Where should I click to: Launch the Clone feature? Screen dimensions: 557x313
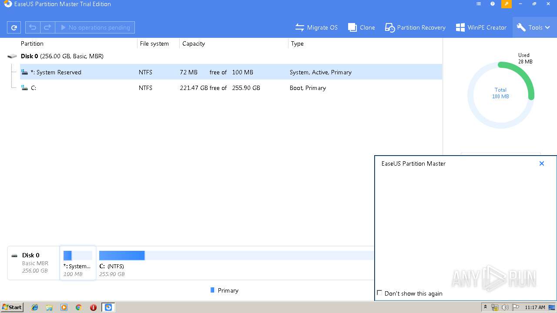point(362,27)
